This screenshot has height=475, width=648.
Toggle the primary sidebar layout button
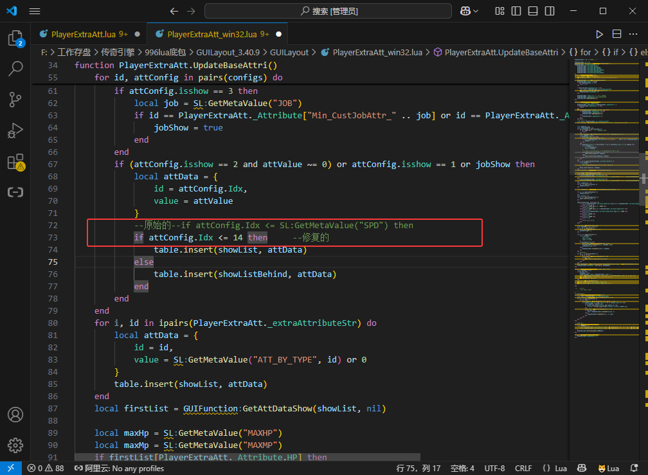point(516,11)
